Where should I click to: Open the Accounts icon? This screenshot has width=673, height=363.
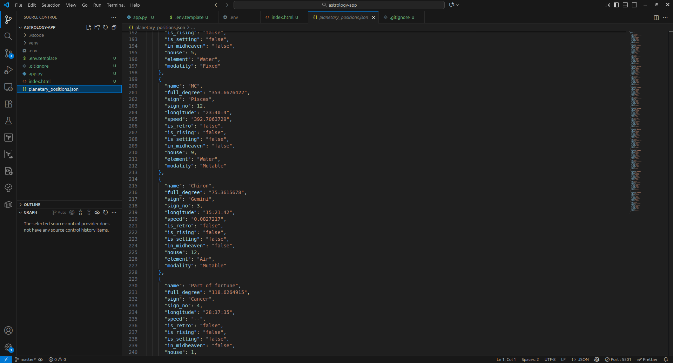pos(8,330)
